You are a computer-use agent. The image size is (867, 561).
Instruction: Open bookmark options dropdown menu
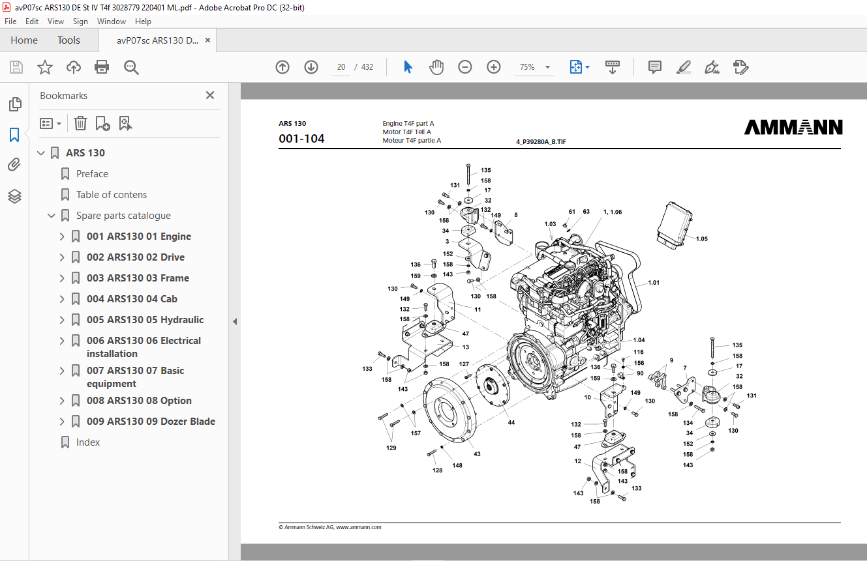(x=50, y=123)
